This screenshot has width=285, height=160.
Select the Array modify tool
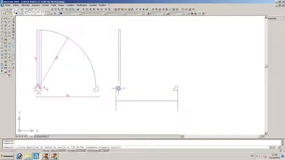point(13,32)
